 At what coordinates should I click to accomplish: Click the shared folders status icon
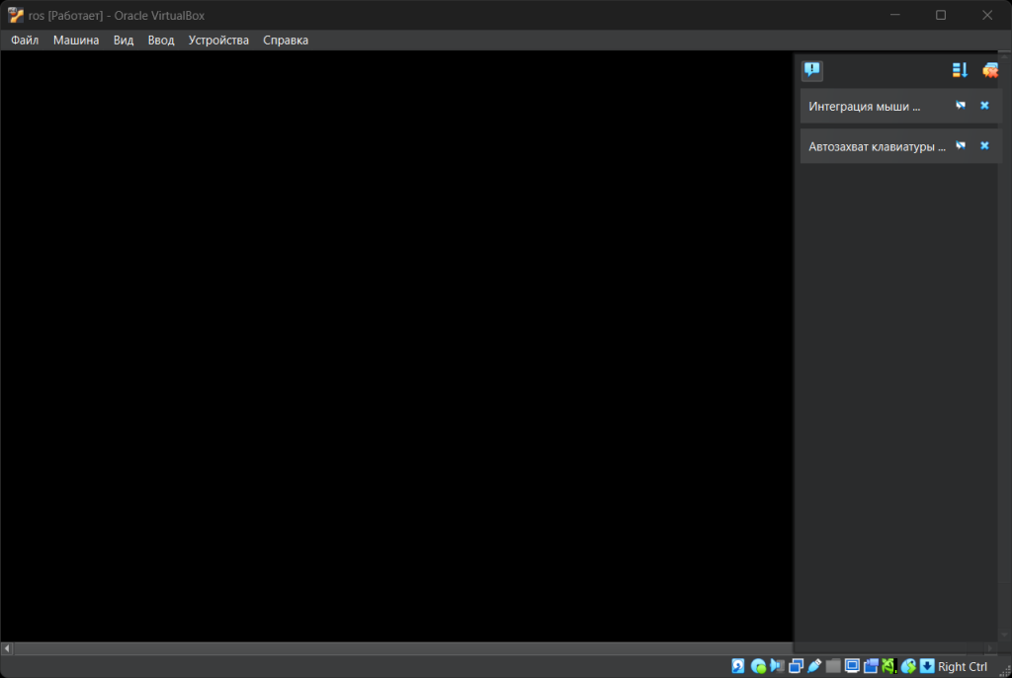tap(833, 666)
